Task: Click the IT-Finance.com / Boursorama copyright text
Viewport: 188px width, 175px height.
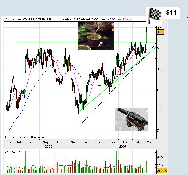Action: (25, 137)
